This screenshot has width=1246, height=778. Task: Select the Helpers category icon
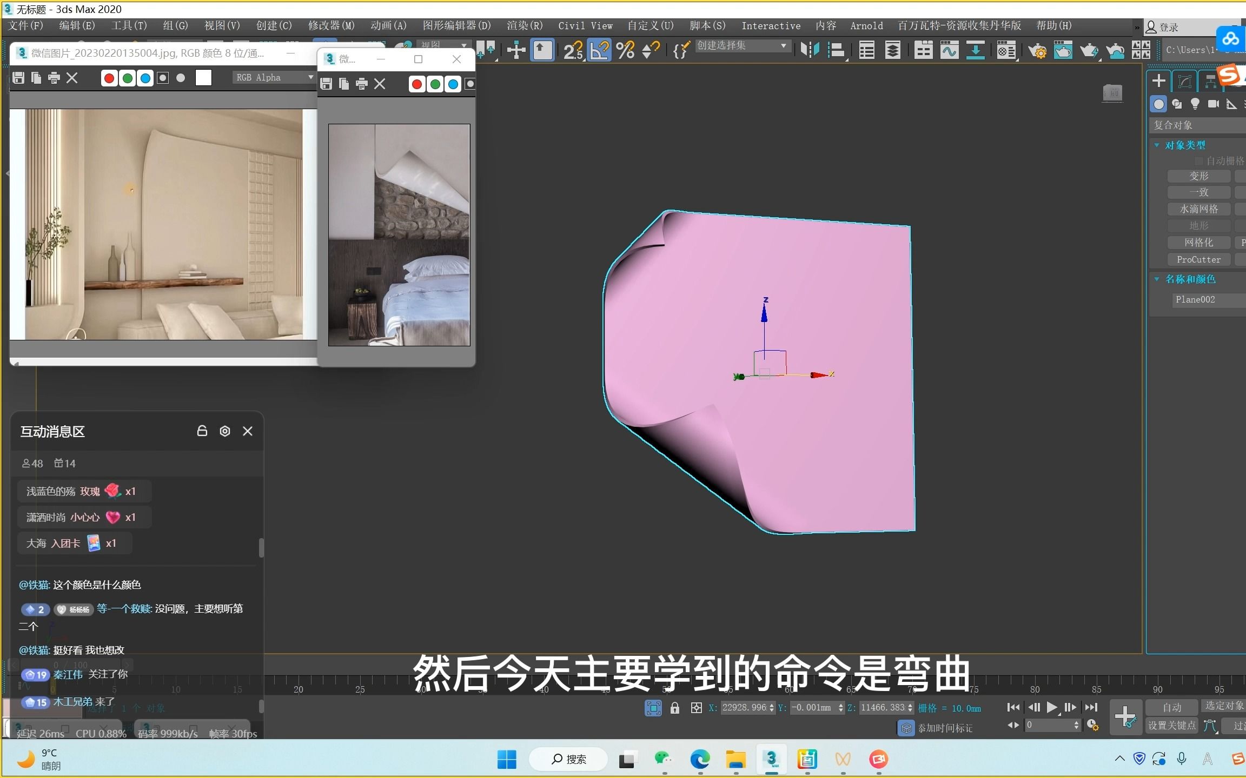[x=1231, y=104]
